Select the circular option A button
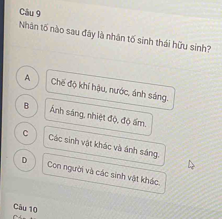The width and height of the screenshot is (222, 219). [x=27, y=78]
